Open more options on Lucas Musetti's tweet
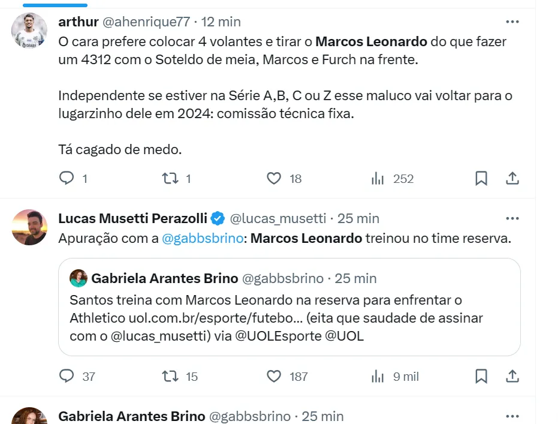This screenshot has height=424, width=558. pyautogui.click(x=512, y=218)
